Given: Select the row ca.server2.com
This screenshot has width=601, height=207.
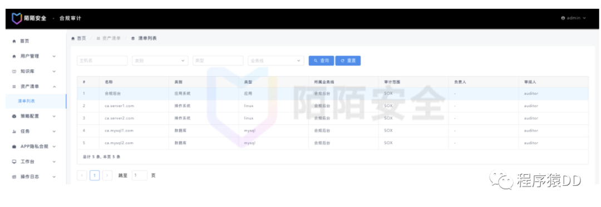Looking at the screenshot, I should [333, 118].
